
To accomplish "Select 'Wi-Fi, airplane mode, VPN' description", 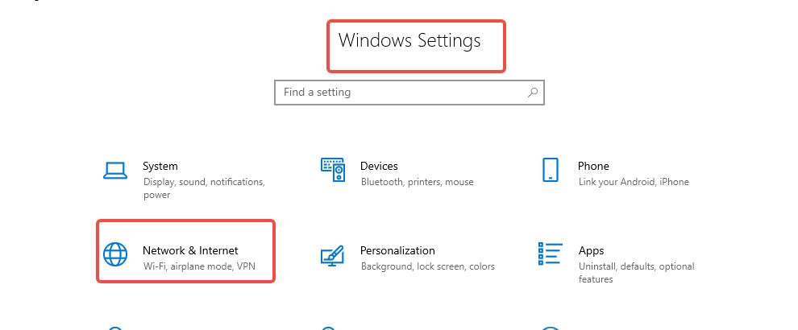I will (x=199, y=266).
